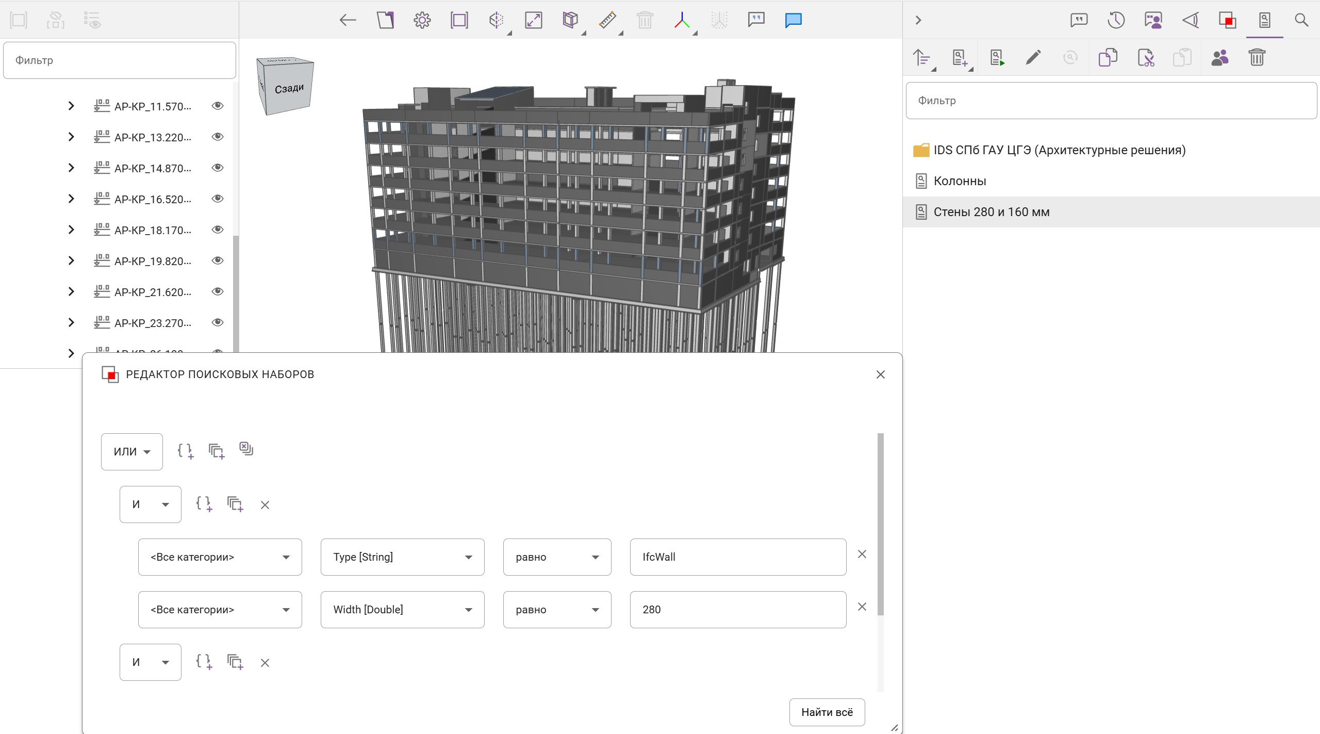Click the coordinate axes icon
This screenshot has width=1320, height=734.
[x=682, y=21]
